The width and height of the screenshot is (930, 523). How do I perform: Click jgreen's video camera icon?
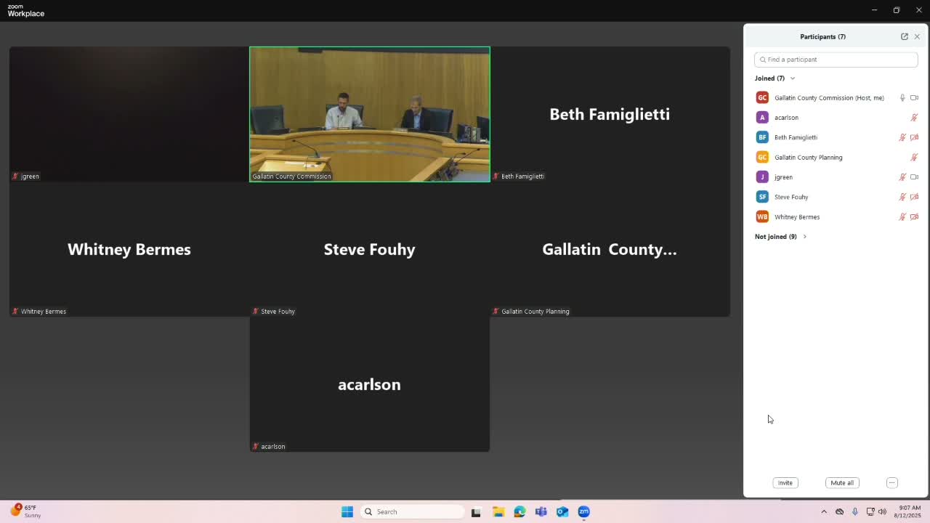[914, 177]
